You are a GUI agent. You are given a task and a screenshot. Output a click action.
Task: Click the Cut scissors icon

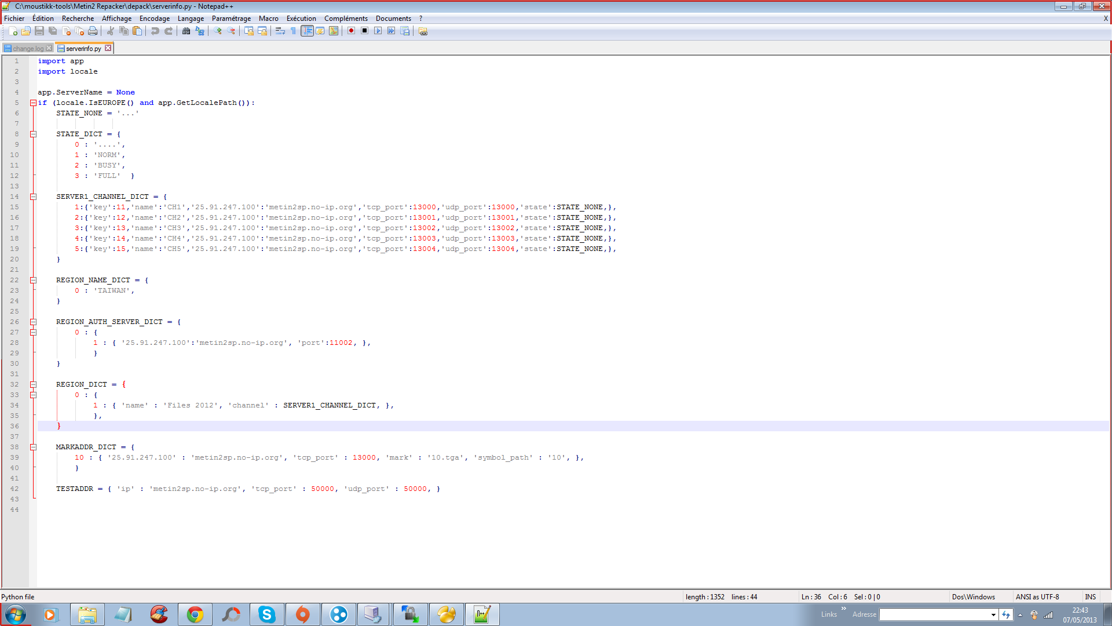pos(110,31)
